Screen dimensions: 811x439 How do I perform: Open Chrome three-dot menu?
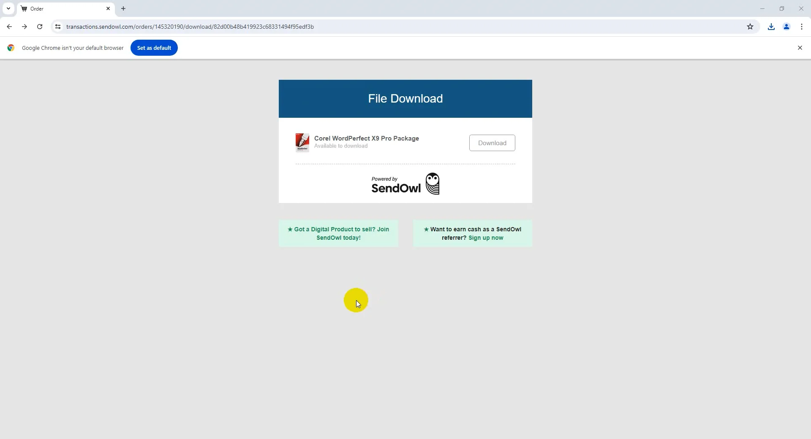802,27
